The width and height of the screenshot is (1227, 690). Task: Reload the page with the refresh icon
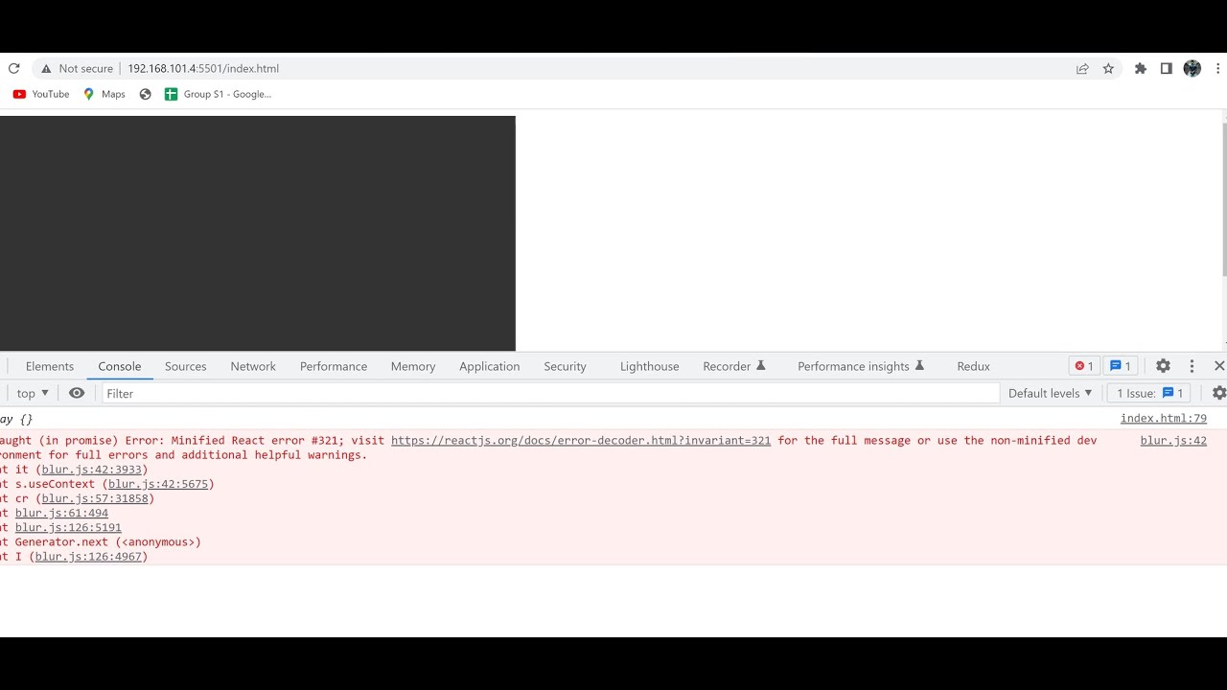[13, 68]
